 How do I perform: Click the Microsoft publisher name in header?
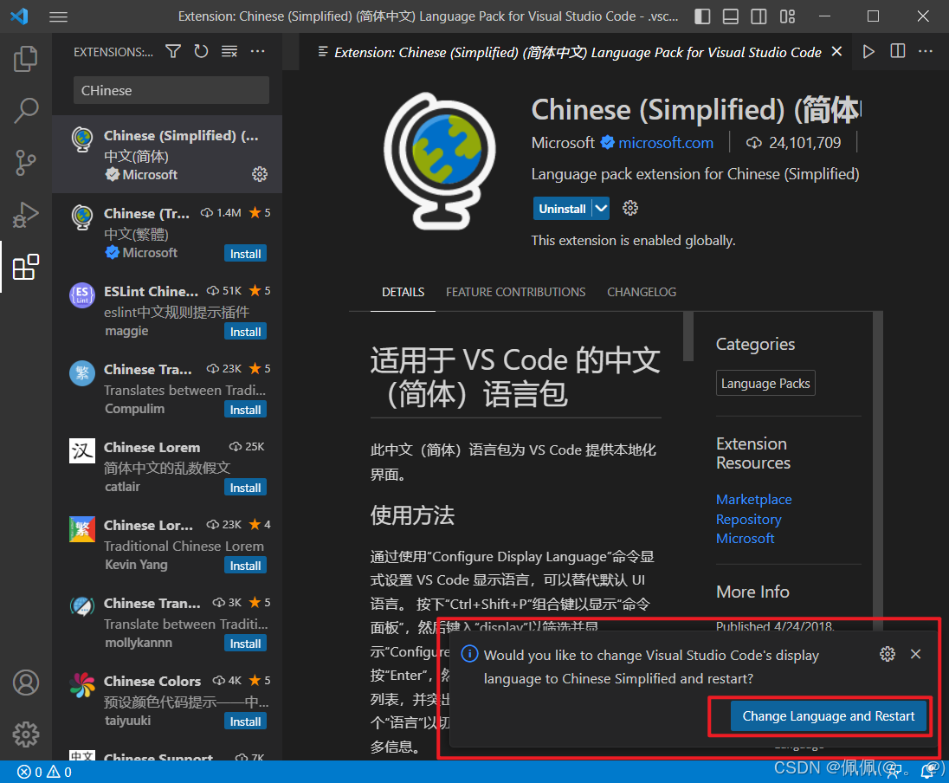pyautogui.click(x=563, y=143)
